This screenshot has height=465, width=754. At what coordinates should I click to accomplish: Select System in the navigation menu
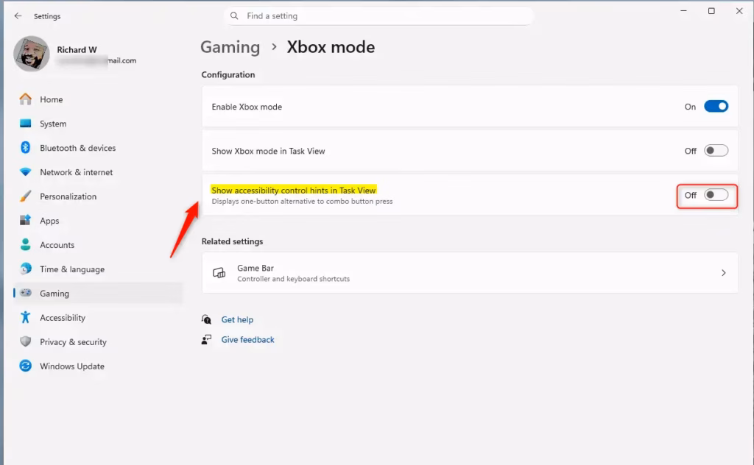coord(53,124)
